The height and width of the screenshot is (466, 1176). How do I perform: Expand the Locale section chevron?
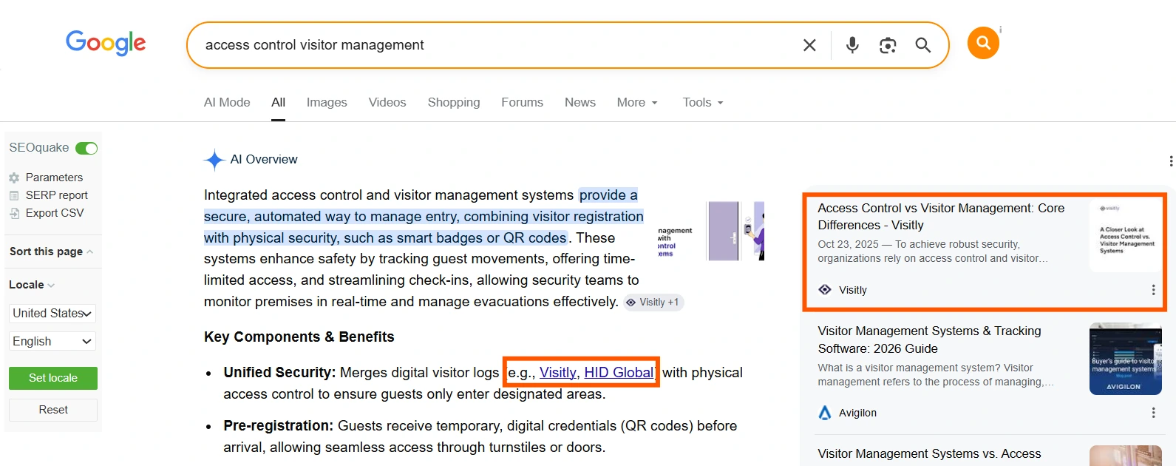tap(51, 286)
